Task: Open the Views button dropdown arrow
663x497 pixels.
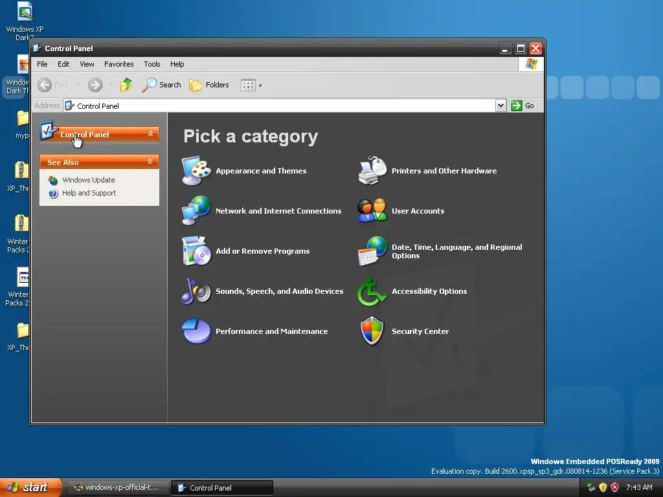Action: (260, 86)
